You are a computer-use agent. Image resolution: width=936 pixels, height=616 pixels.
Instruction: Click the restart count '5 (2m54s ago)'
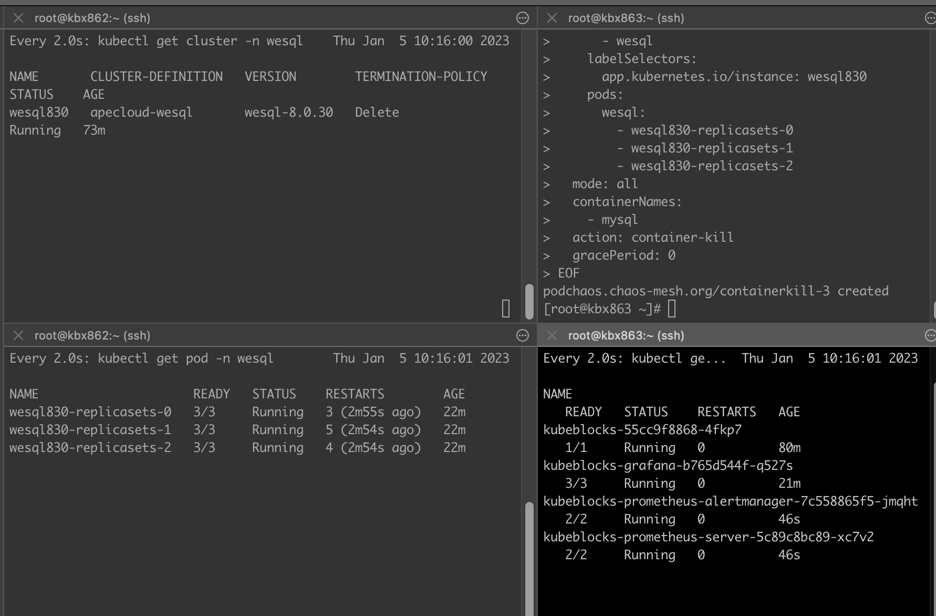click(373, 430)
